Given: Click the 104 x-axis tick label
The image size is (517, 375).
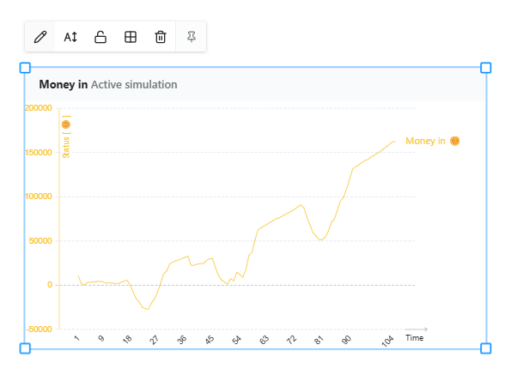Looking at the screenshot, I should click(x=388, y=341).
